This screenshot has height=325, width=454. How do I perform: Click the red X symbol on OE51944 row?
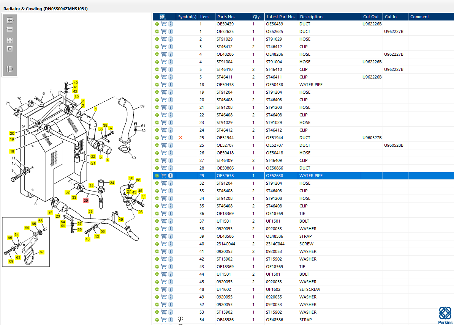(x=180, y=138)
